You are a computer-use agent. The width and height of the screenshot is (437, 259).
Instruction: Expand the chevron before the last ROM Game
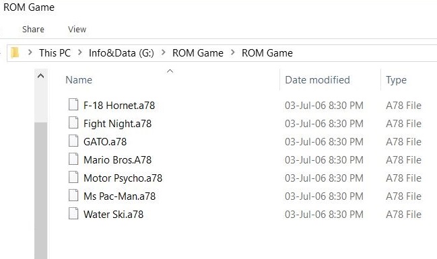pyautogui.click(x=233, y=52)
